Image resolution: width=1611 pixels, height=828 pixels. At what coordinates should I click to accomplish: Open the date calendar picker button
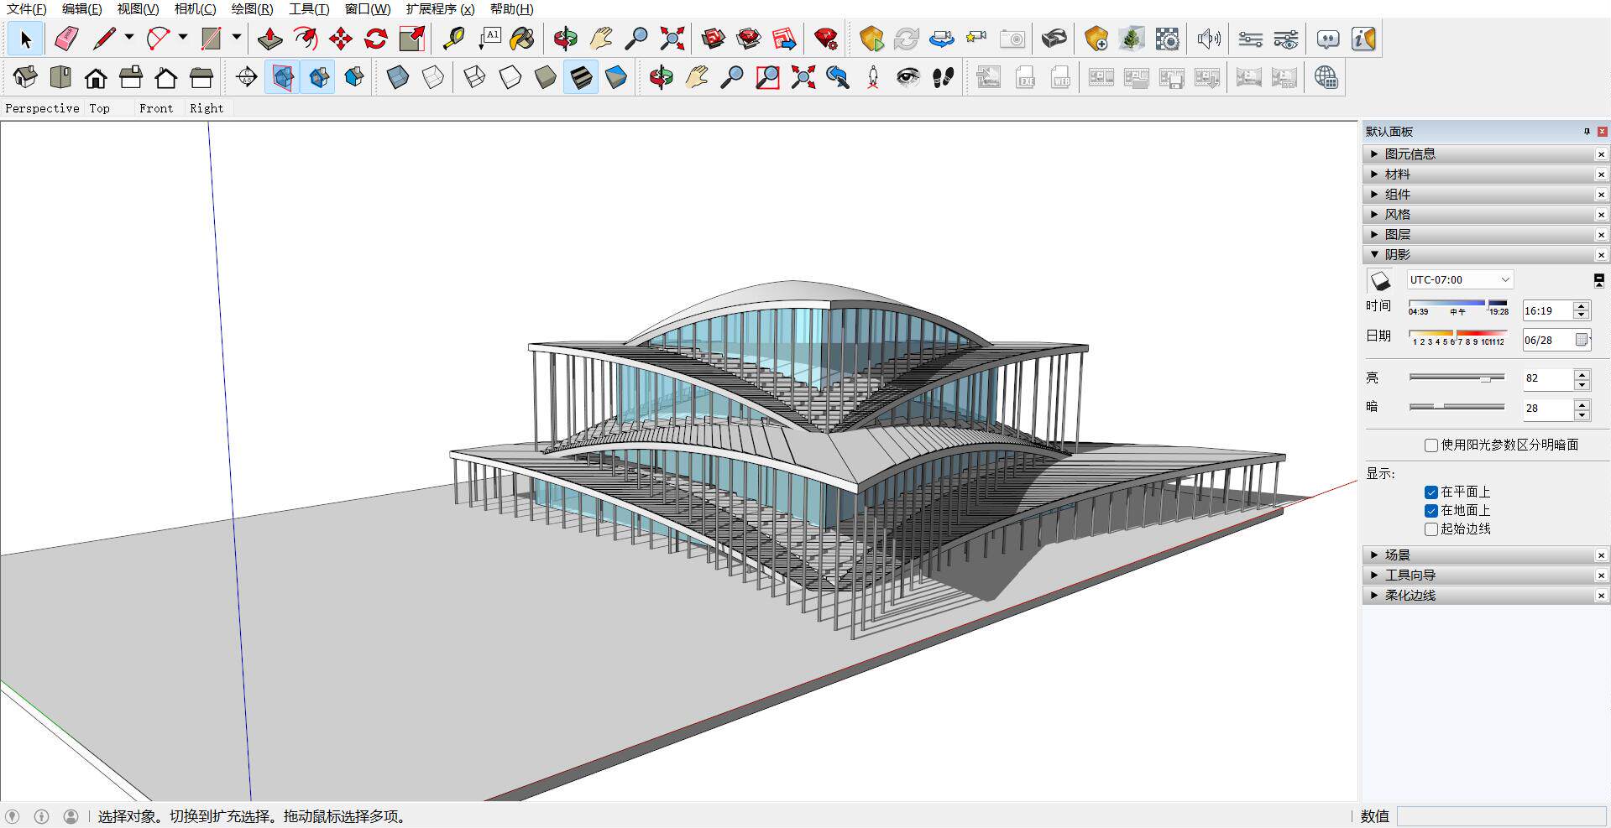point(1582,340)
